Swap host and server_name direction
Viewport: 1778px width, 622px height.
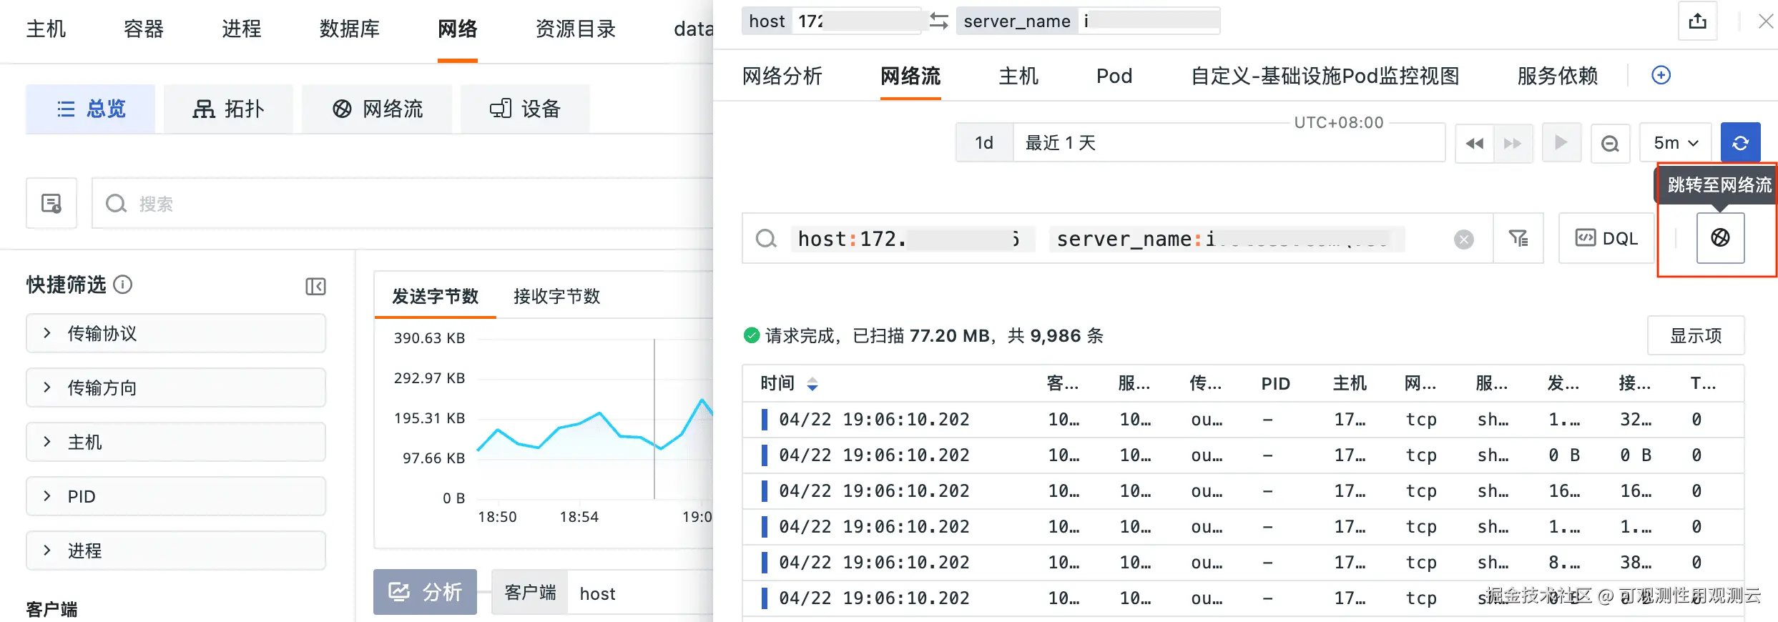tap(938, 21)
